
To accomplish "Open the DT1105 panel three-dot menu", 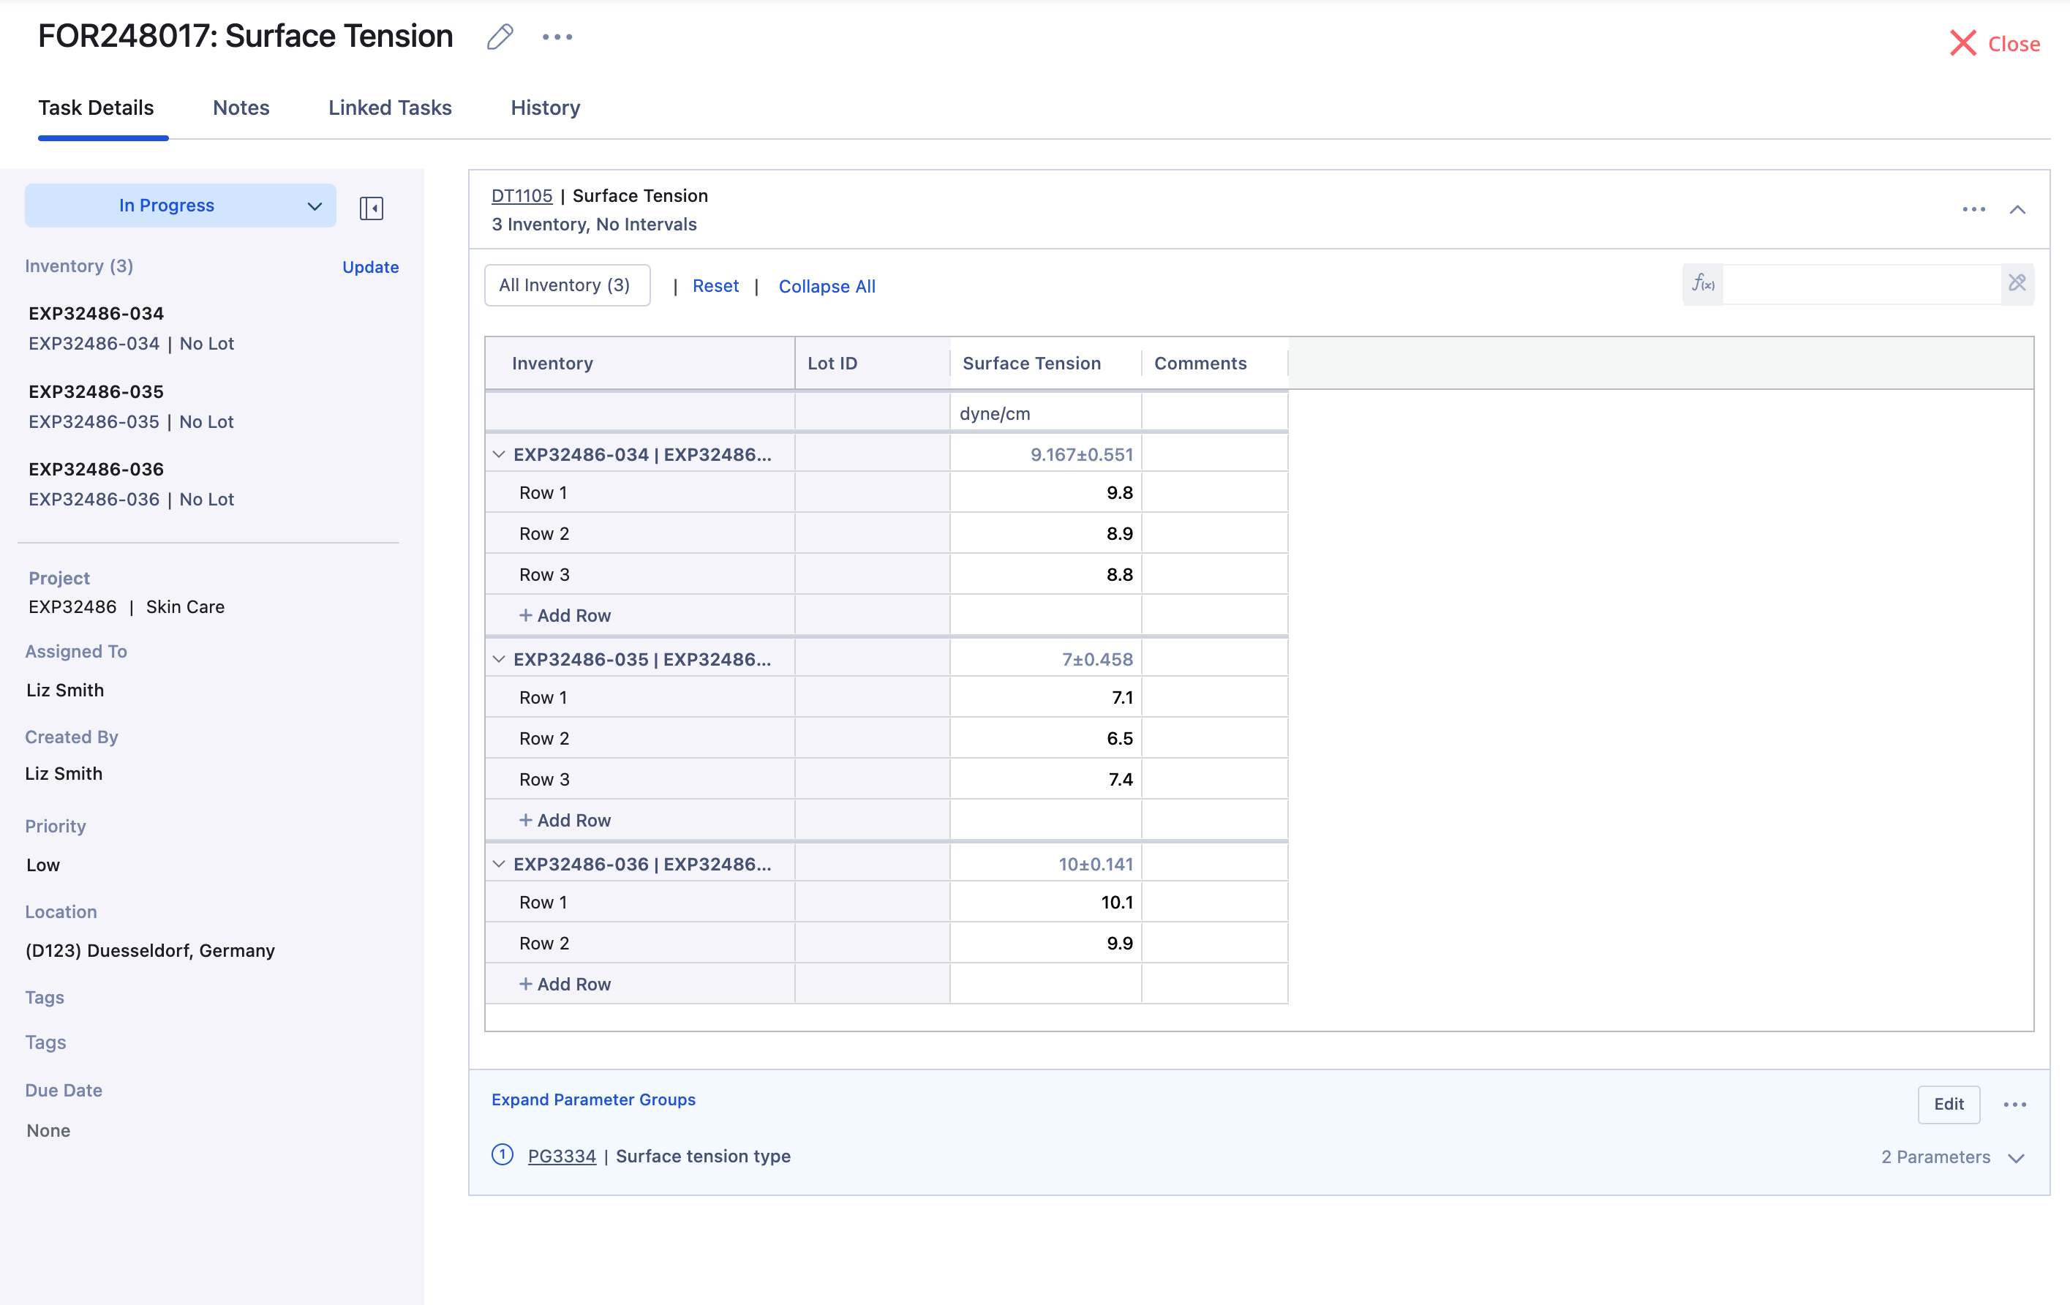I will point(1973,210).
